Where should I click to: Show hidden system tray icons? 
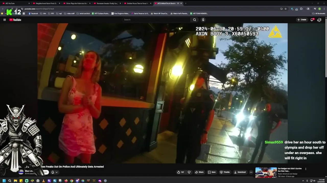tap(303, 181)
